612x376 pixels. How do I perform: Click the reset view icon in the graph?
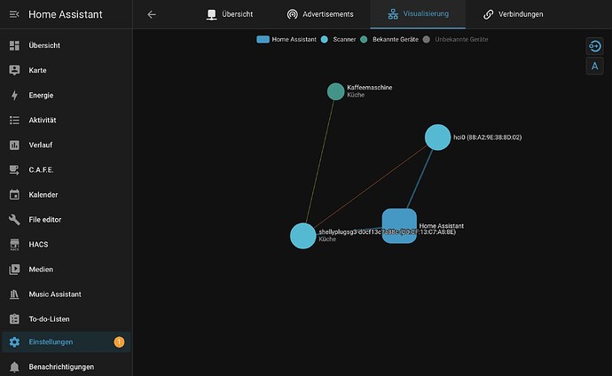(595, 46)
